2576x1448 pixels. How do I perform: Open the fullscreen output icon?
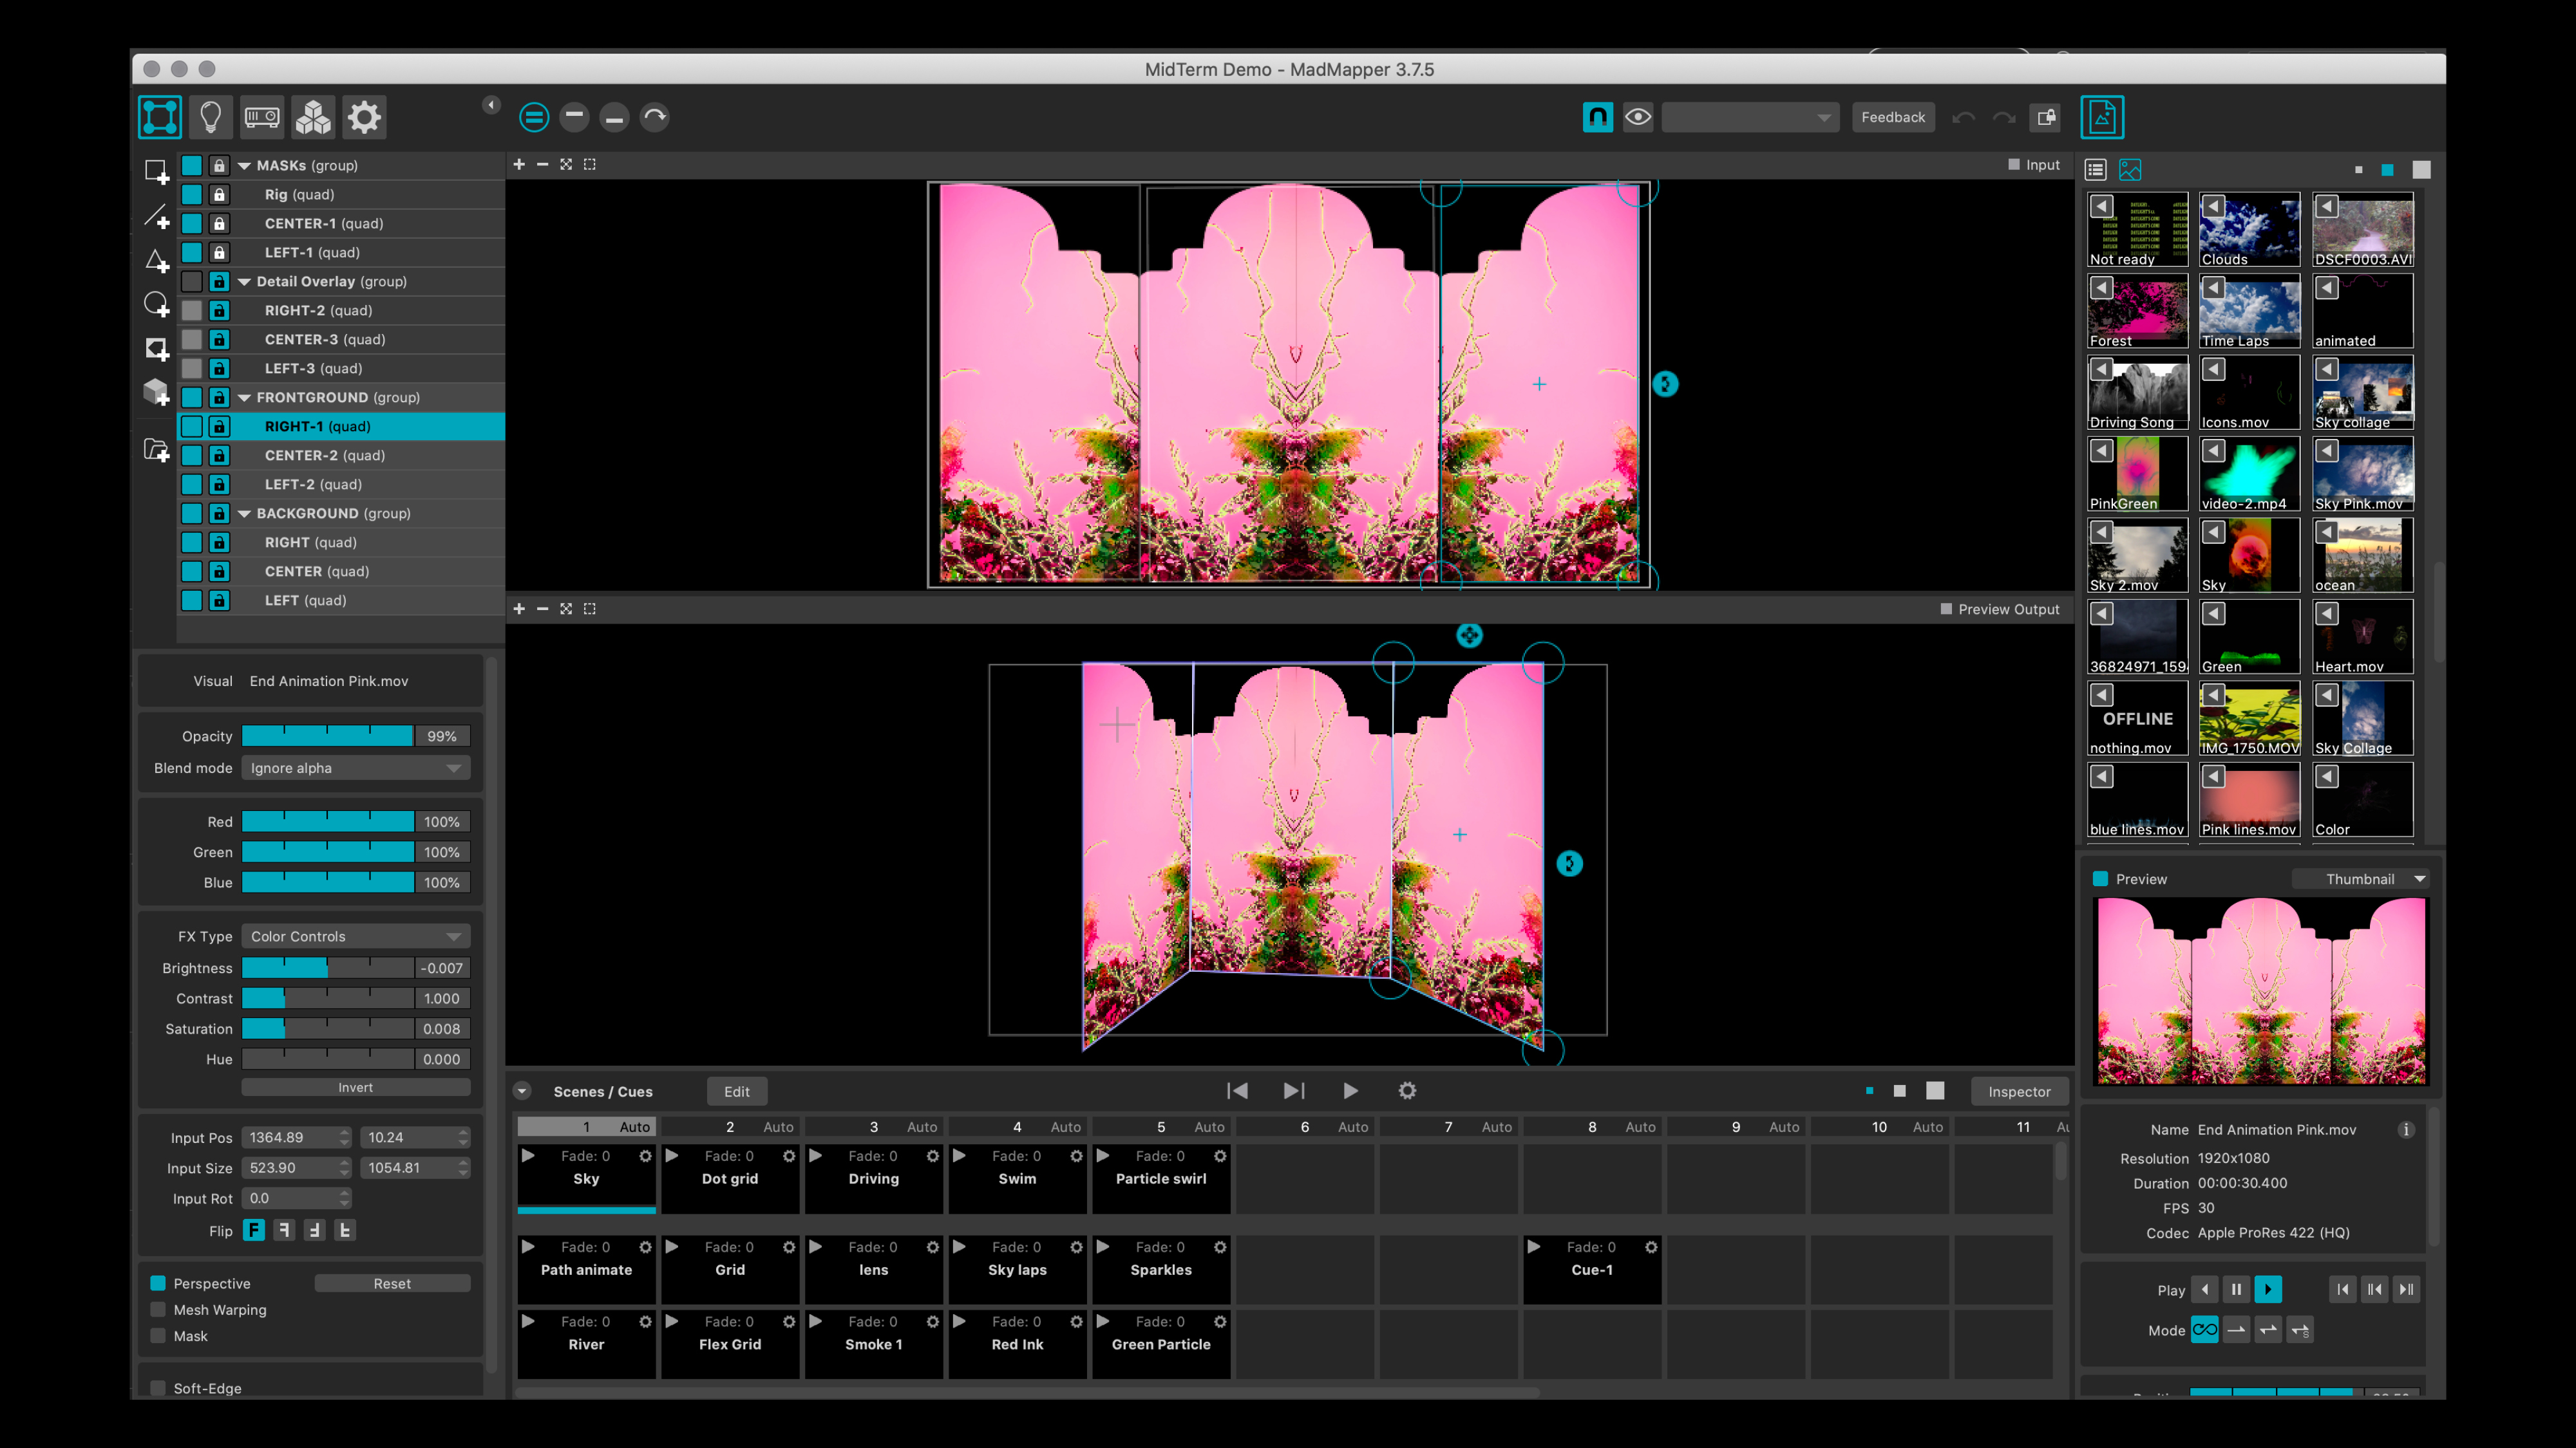pyautogui.click(x=2047, y=117)
